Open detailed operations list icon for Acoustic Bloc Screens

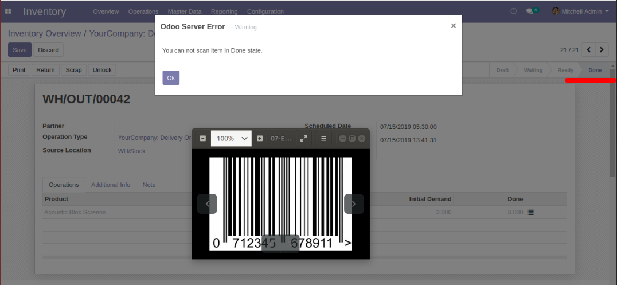tap(530, 212)
